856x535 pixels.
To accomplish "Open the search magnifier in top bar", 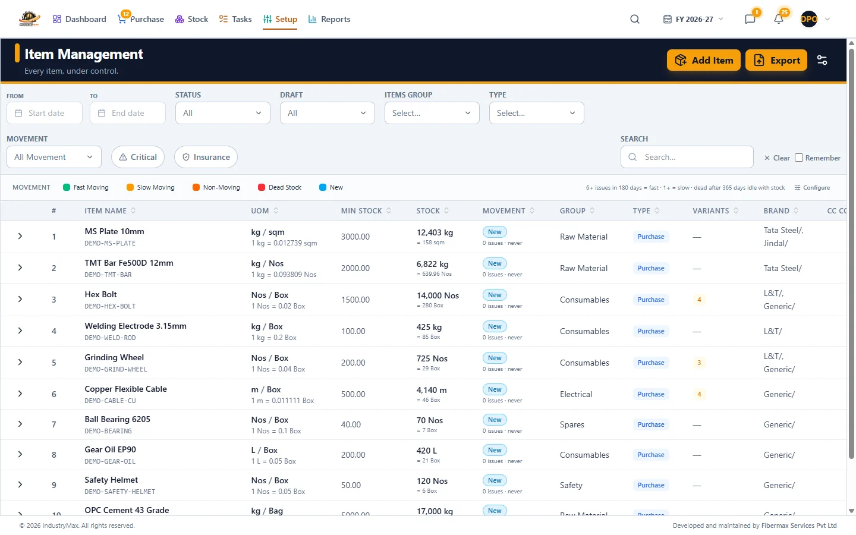I will pyautogui.click(x=635, y=19).
